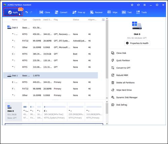
Task: Open the Tools menu
Action: pos(141,12)
